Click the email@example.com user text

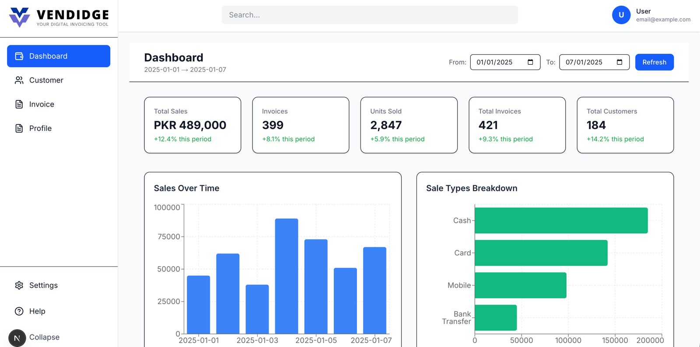[x=663, y=20]
